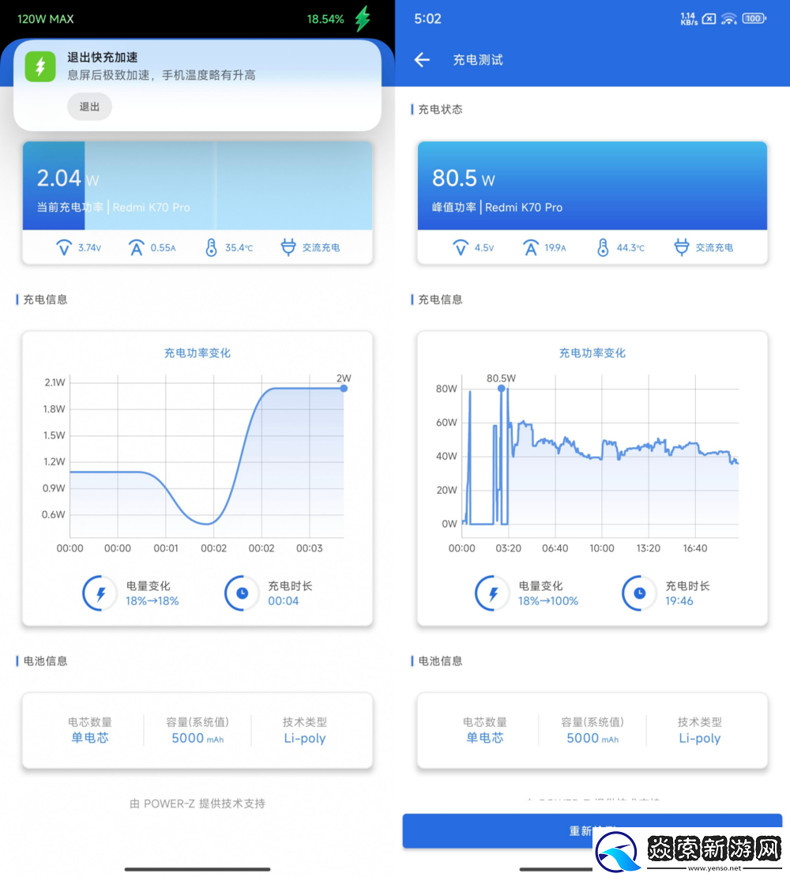Tap the thermometer icon showing 44.3°C
This screenshot has width=790, height=877.
tap(602, 247)
